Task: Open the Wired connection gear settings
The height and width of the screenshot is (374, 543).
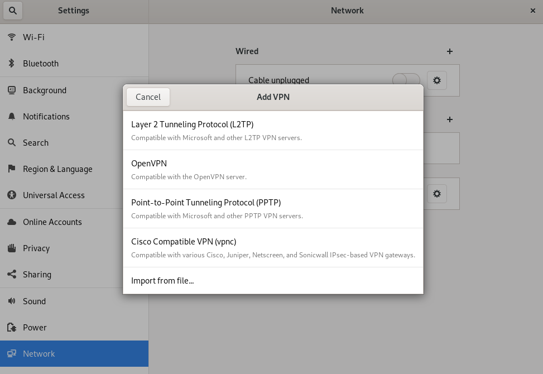Action: [437, 80]
